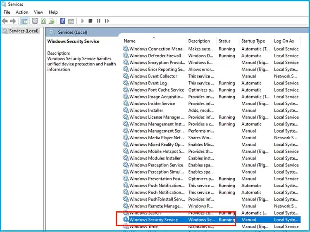
Task: Open Properties via the toolbar icon
Action: pyautogui.click(x=35, y=21)
